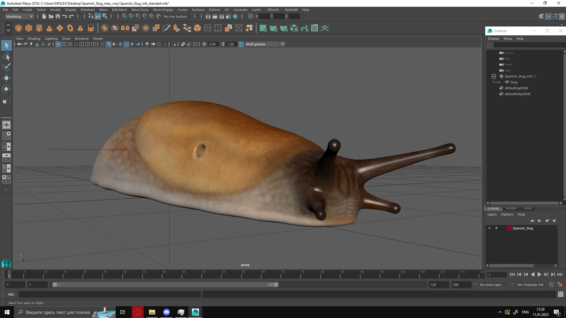Click frame 60 on the time slider
The height and width of the screenshot is (318, 566).
(243, 274)
